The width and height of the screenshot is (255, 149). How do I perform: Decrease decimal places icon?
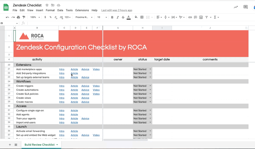click(56, 17)
